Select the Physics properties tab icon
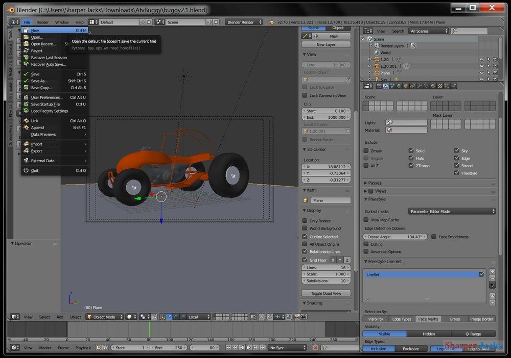 (x=453, y=85)
